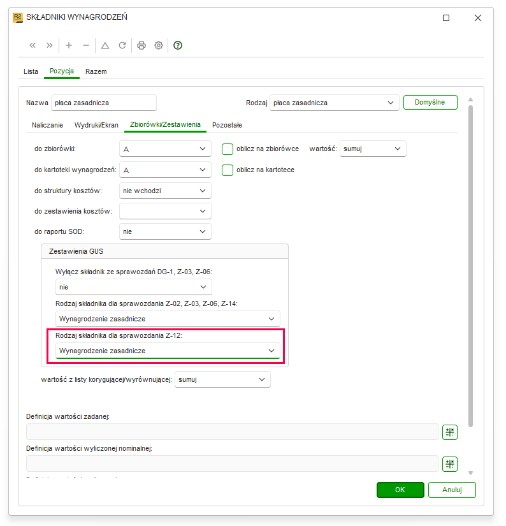Click the triangle edit icon in toolbar
506x526 pixels.
(105, 45)
